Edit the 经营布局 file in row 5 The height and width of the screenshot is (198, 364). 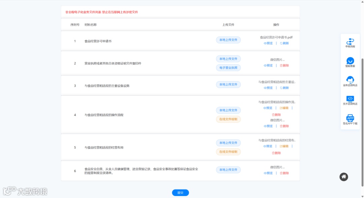(284, 146)
